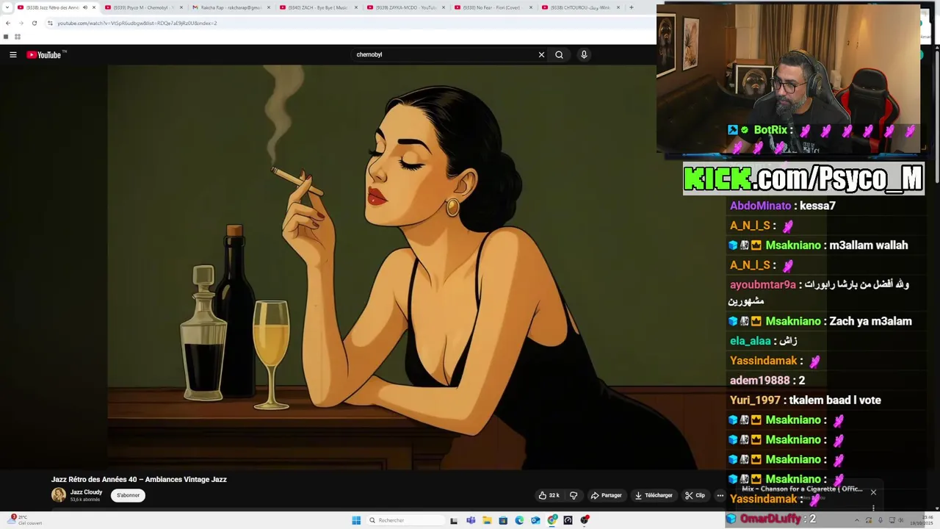Open Microsoft Store from taskbar
The width and height of the screenshot is (940, 529).
coord(503,520)
